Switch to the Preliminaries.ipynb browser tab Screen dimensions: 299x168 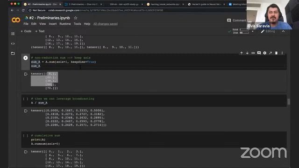pos(42,4)
